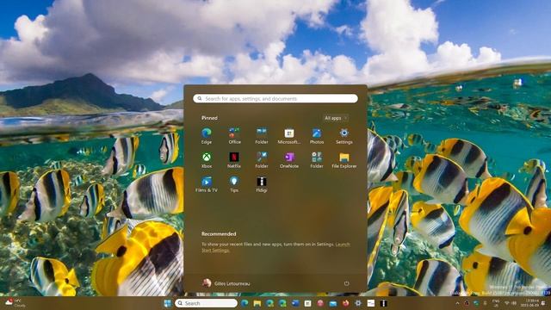This screenshot has width=551, height=310.
Task: Open Settings from the pinned apps
Action: pos(344,136)
